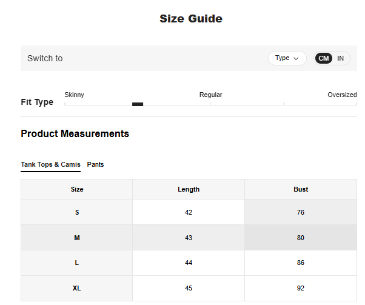Switch to the Pants tab
The width and height of the screenshot is (365, 305).
[95, 164]
